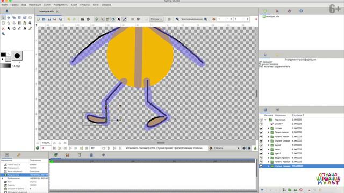This screenshot has height=193, width=344.
Task: Toggle visibility checkbox of ступня правая layer
Action: (261, 166)
